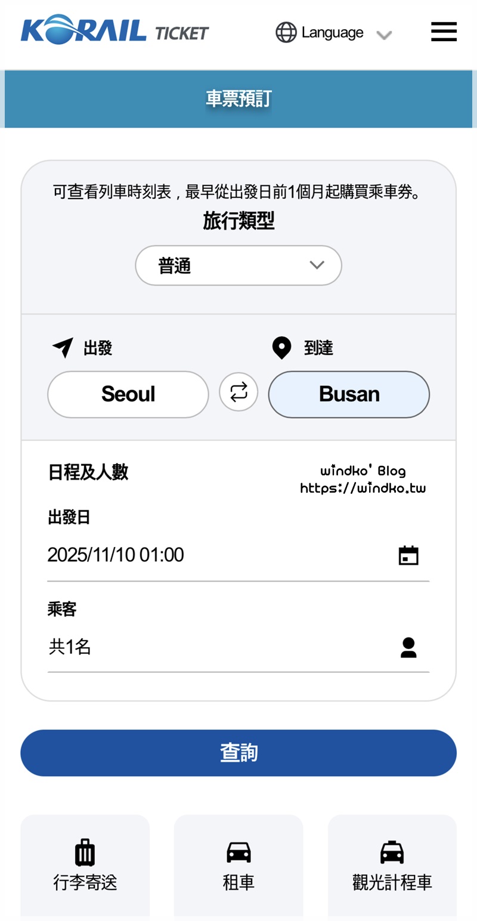Open the hamburger menu
Viewport: 477px width, 921px height.
pos(444,32)
